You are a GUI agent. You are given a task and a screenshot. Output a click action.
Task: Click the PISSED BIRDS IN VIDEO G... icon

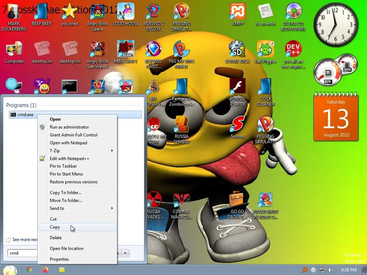[x=266, y=205]
